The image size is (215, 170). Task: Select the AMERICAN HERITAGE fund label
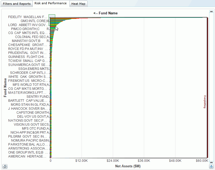pos(27,156)
